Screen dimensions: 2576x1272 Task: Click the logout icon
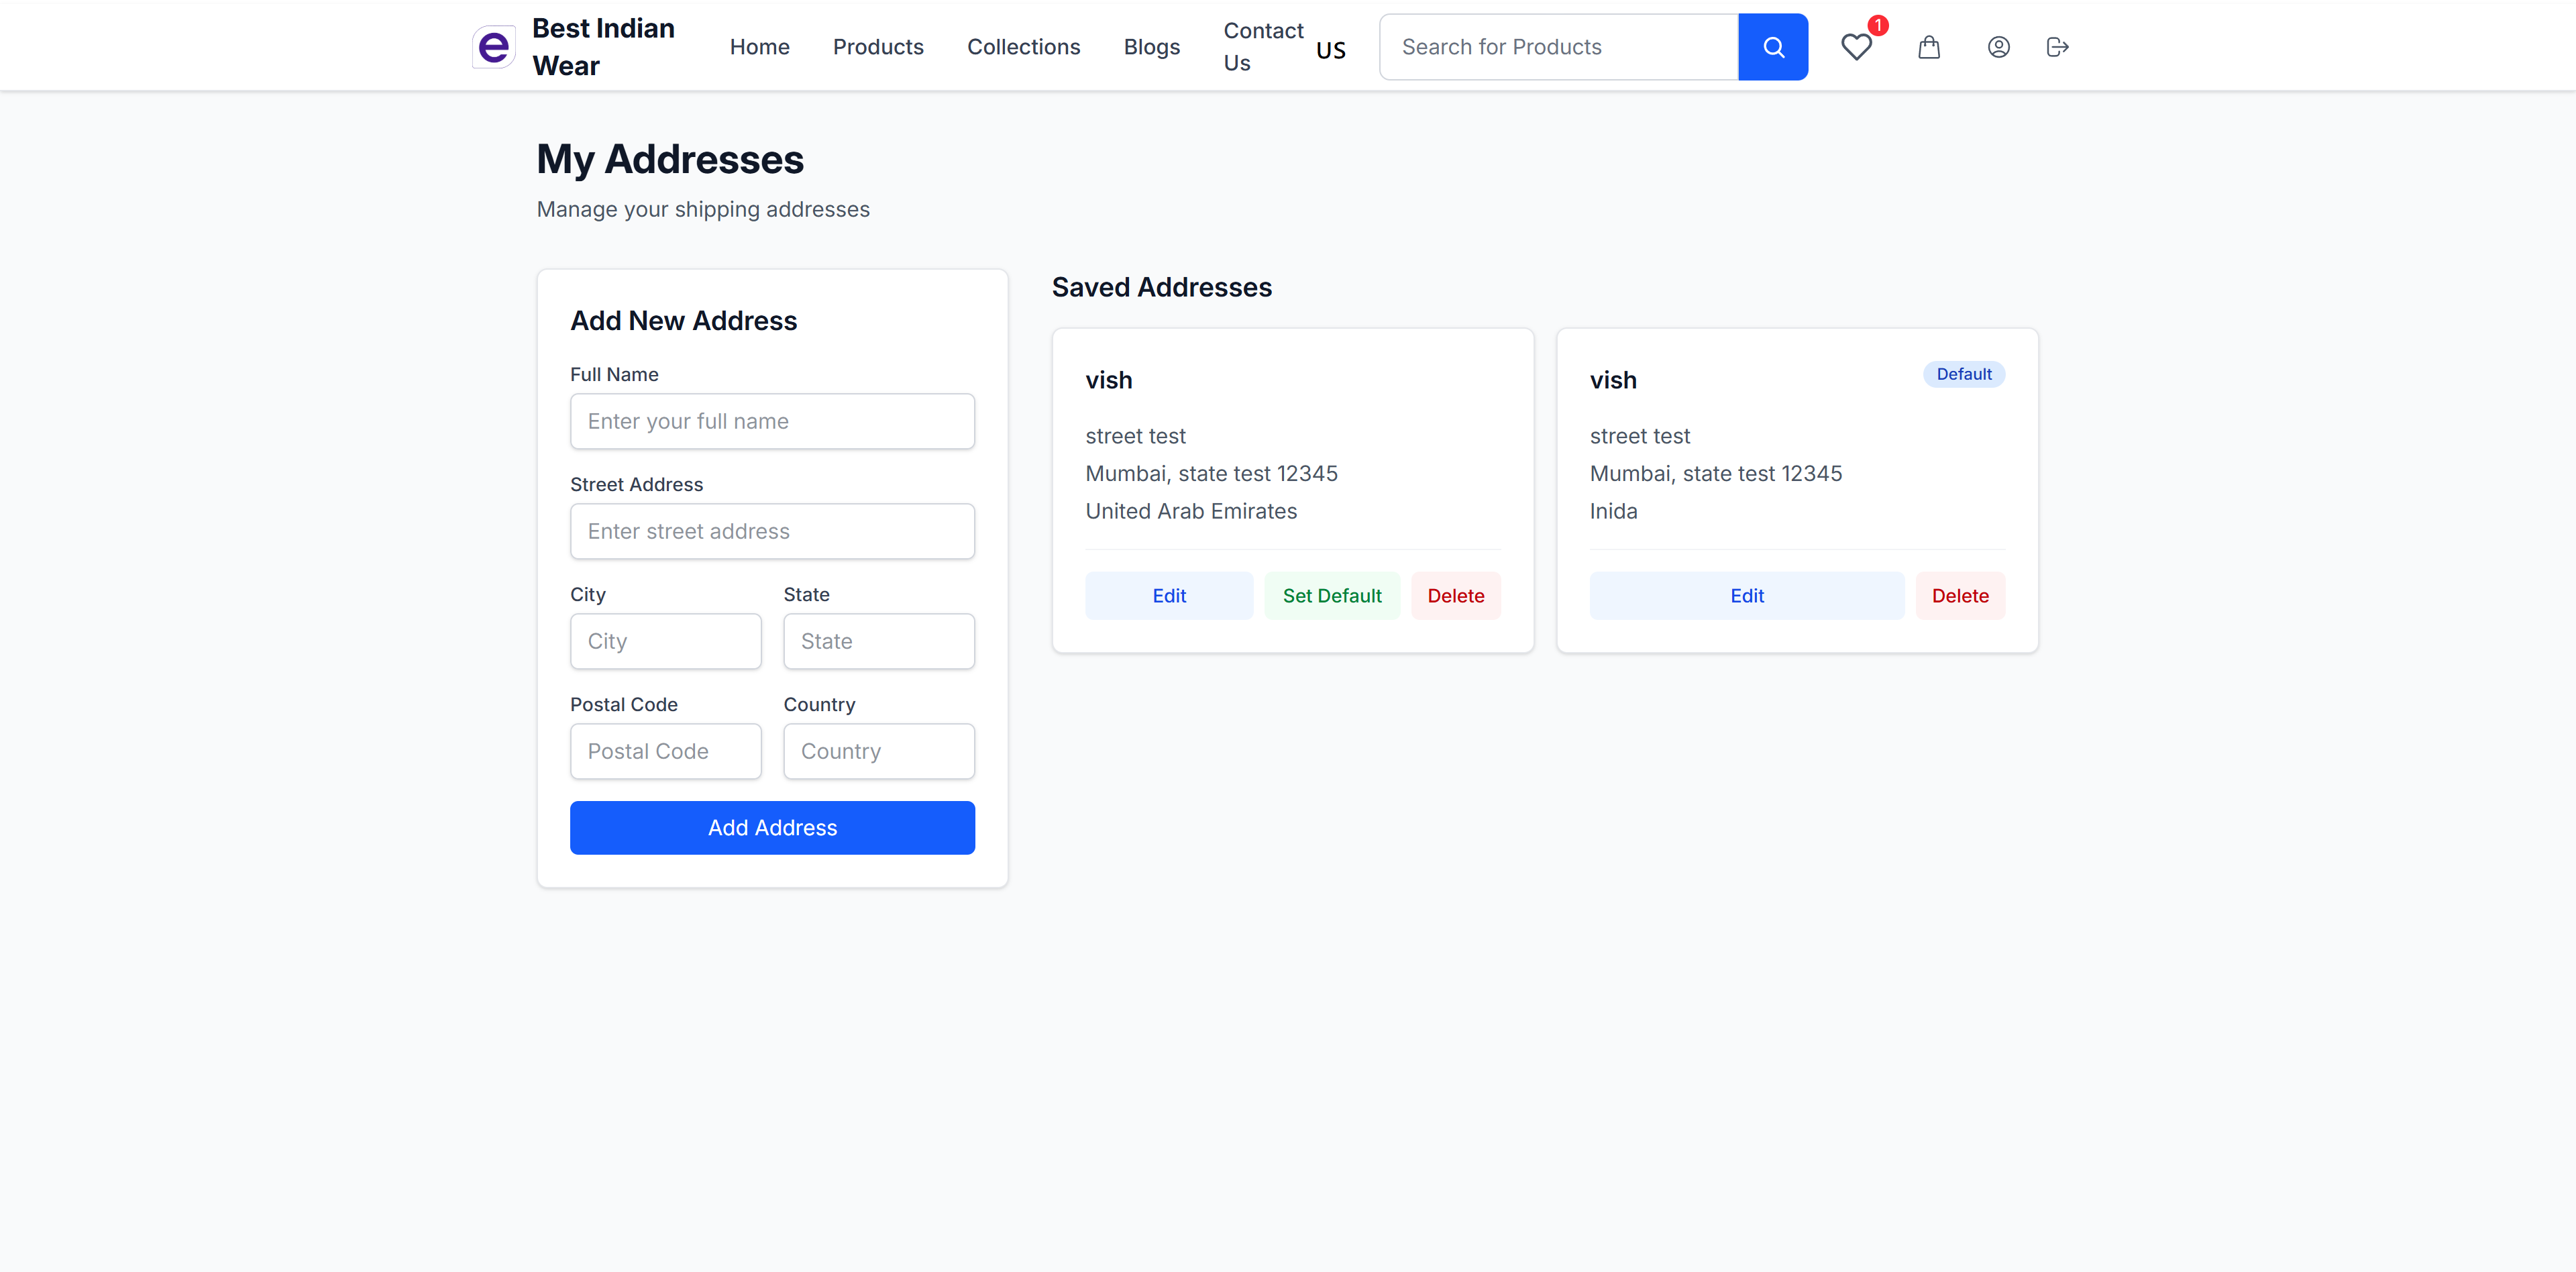click(2057, 47)
